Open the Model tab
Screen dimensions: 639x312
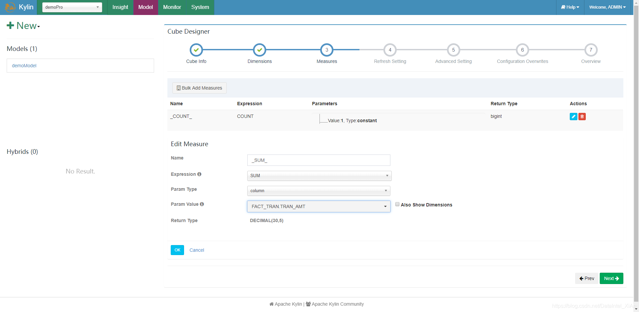(x=146, y=7)
